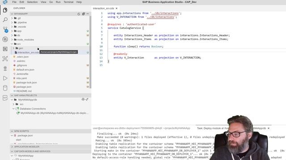Image resolution: width=286 pixels, height=160 pixels.
Task: Open the mta.yaml file
Action: pyautogui.click(x=21, y=78)
